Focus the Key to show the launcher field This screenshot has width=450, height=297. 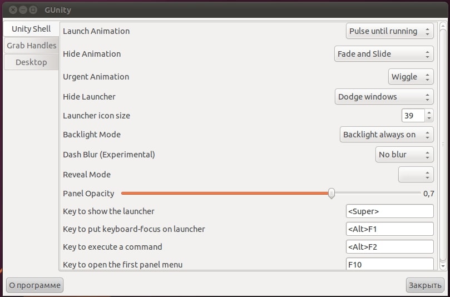[390, 211]
